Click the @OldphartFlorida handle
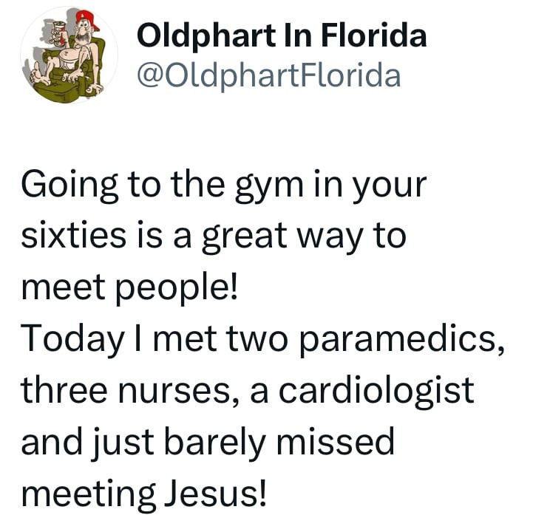The height and width of the screenshot is (532, 533). pyautogui.click(x=269, y=74)
